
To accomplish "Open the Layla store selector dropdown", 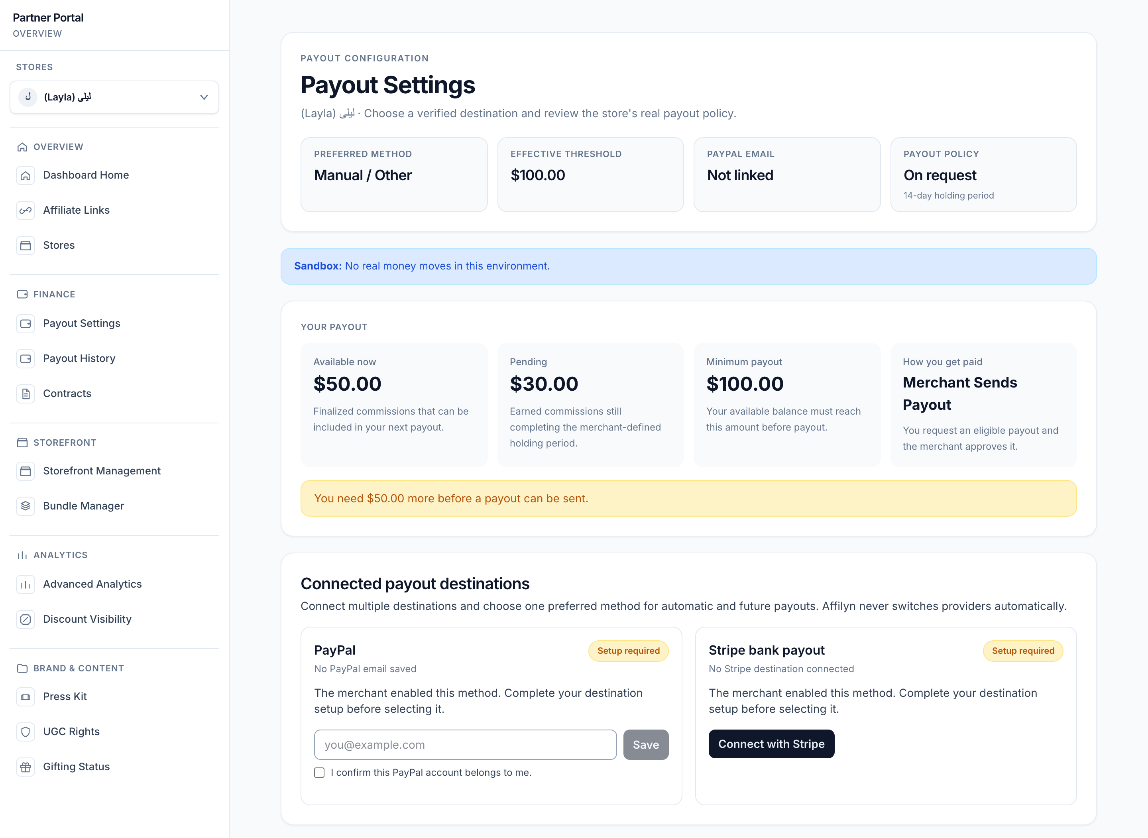I will (114, 97).
